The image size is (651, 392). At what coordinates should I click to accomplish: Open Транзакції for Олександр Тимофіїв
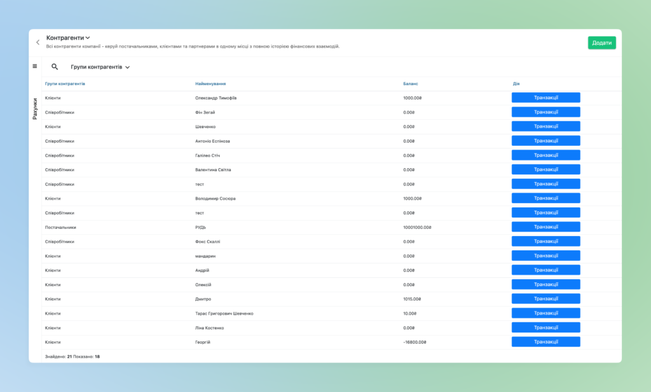545,98
